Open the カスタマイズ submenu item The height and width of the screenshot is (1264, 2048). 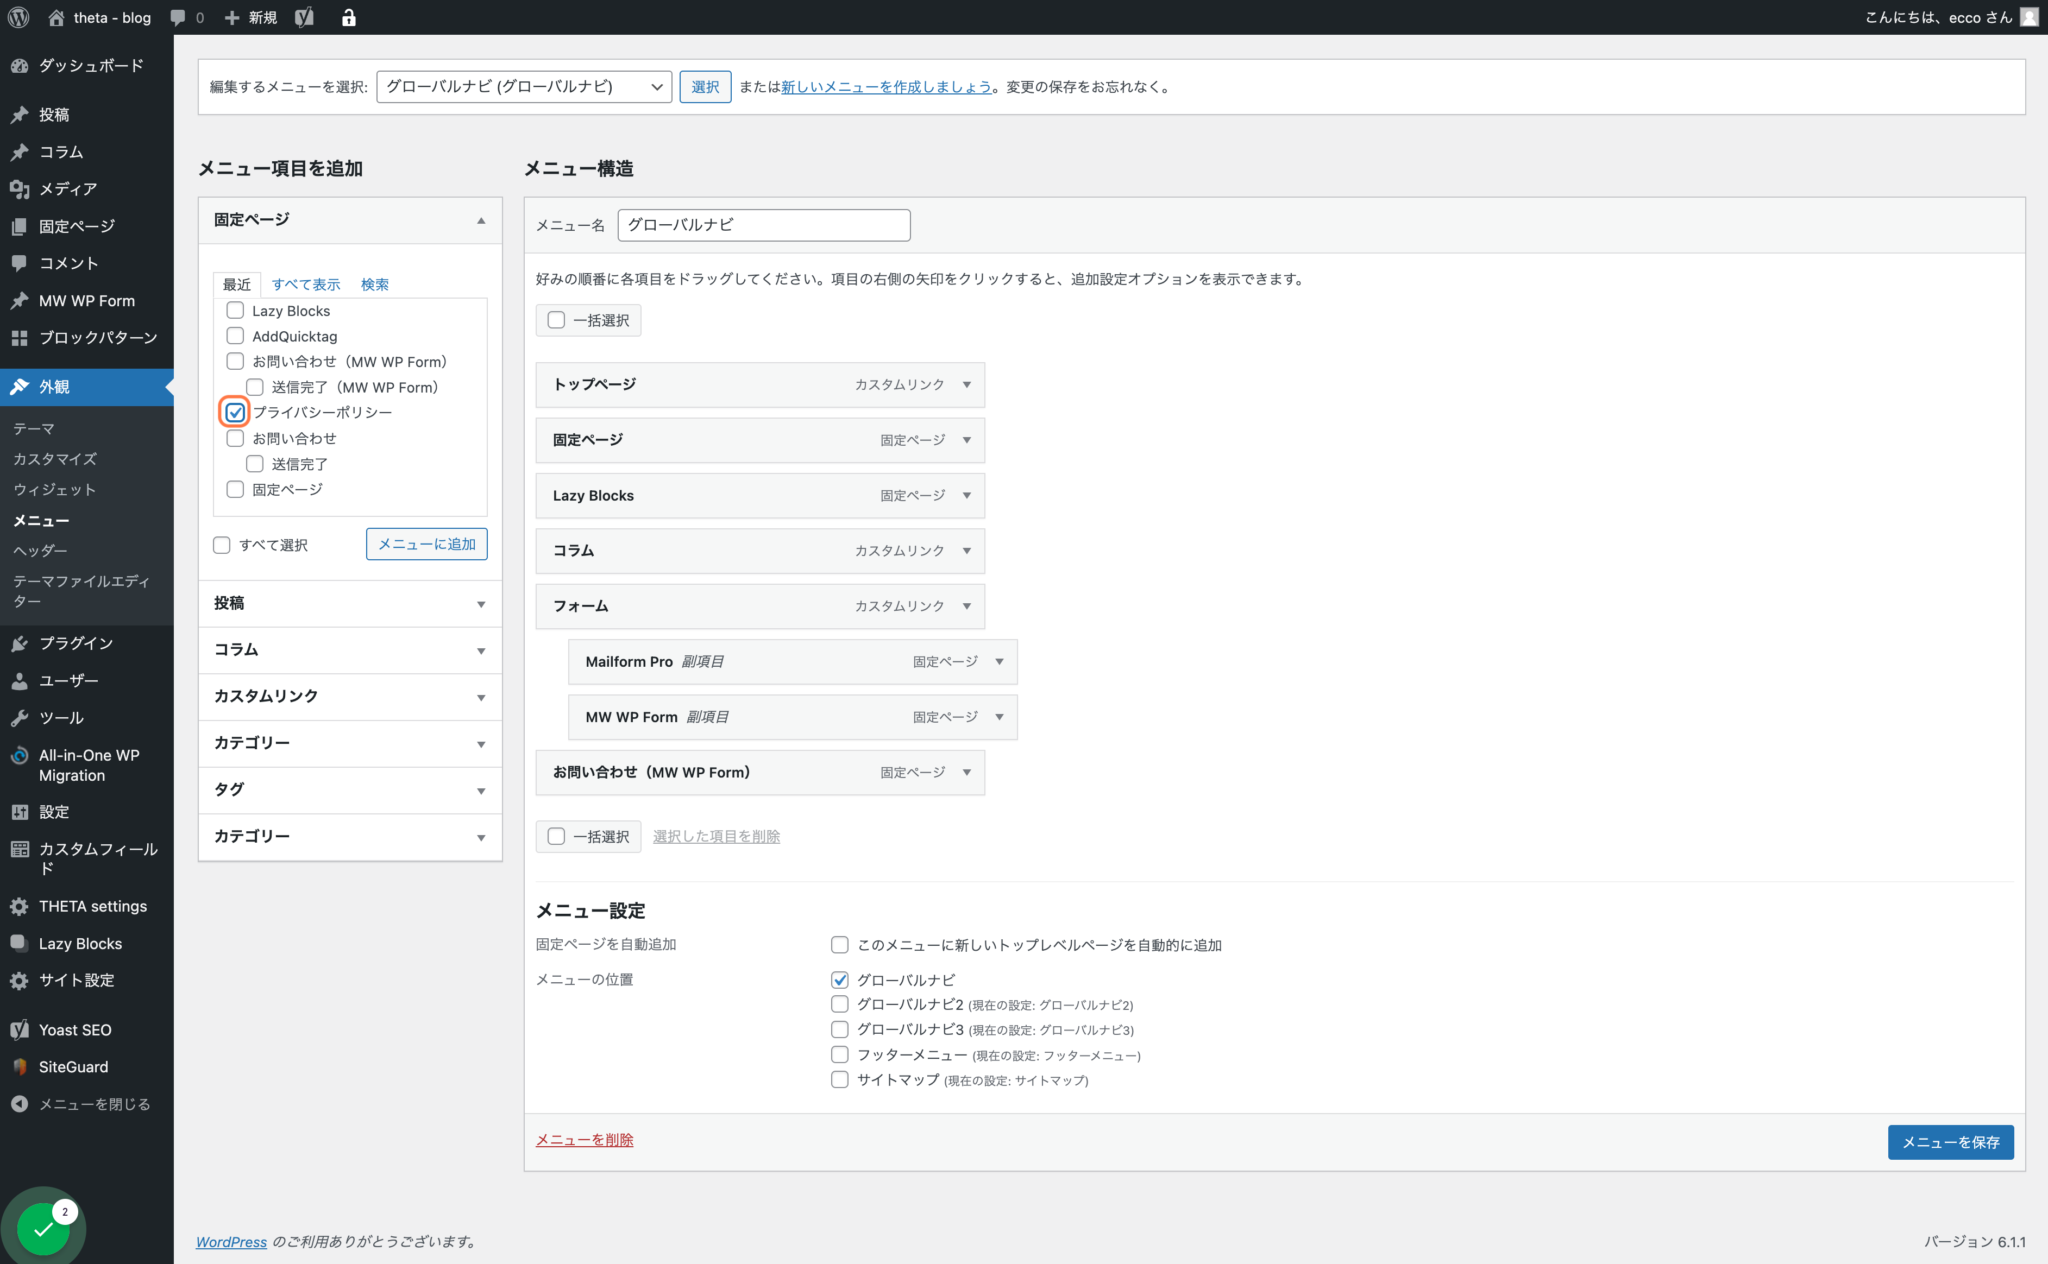55,459
